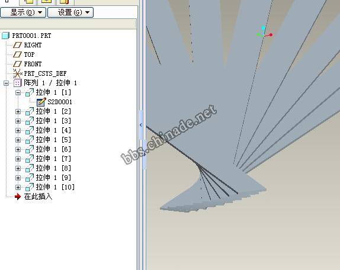Expand the 拉伸 1 [10] feature node

(x=18, y=187)
